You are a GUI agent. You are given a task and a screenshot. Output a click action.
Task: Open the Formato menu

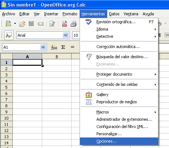coord(70,14)
